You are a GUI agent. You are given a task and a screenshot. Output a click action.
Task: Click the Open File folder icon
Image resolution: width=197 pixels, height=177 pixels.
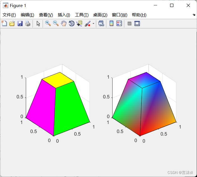pyautogui.click(x=12, y=24)
